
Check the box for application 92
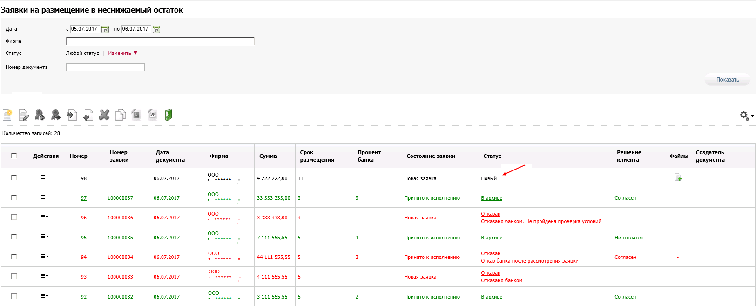click(x=14, y=296)
